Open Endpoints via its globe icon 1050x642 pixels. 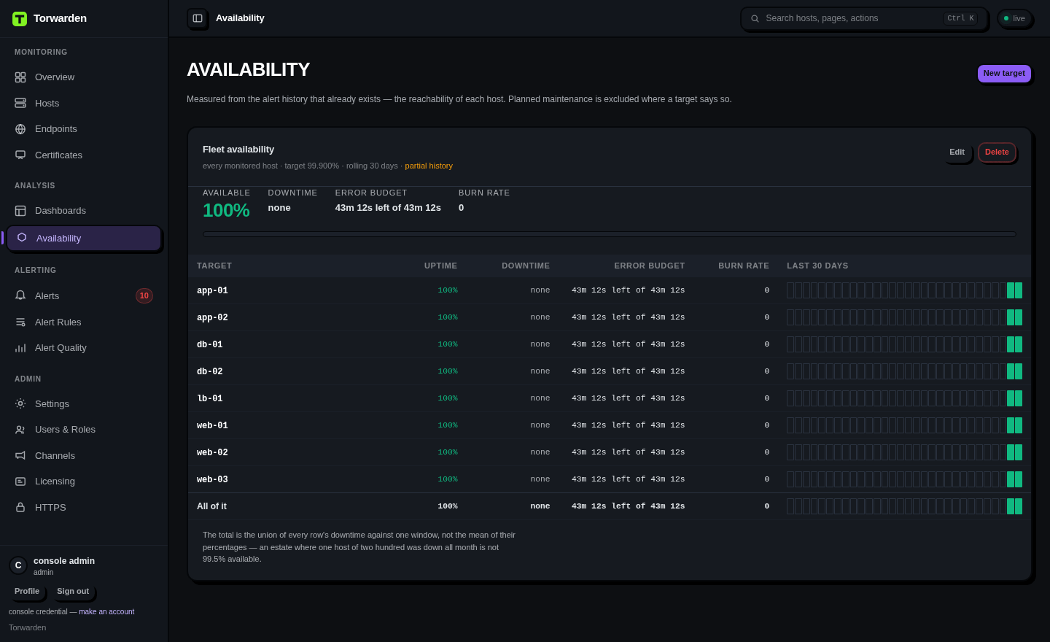point(20,129)
